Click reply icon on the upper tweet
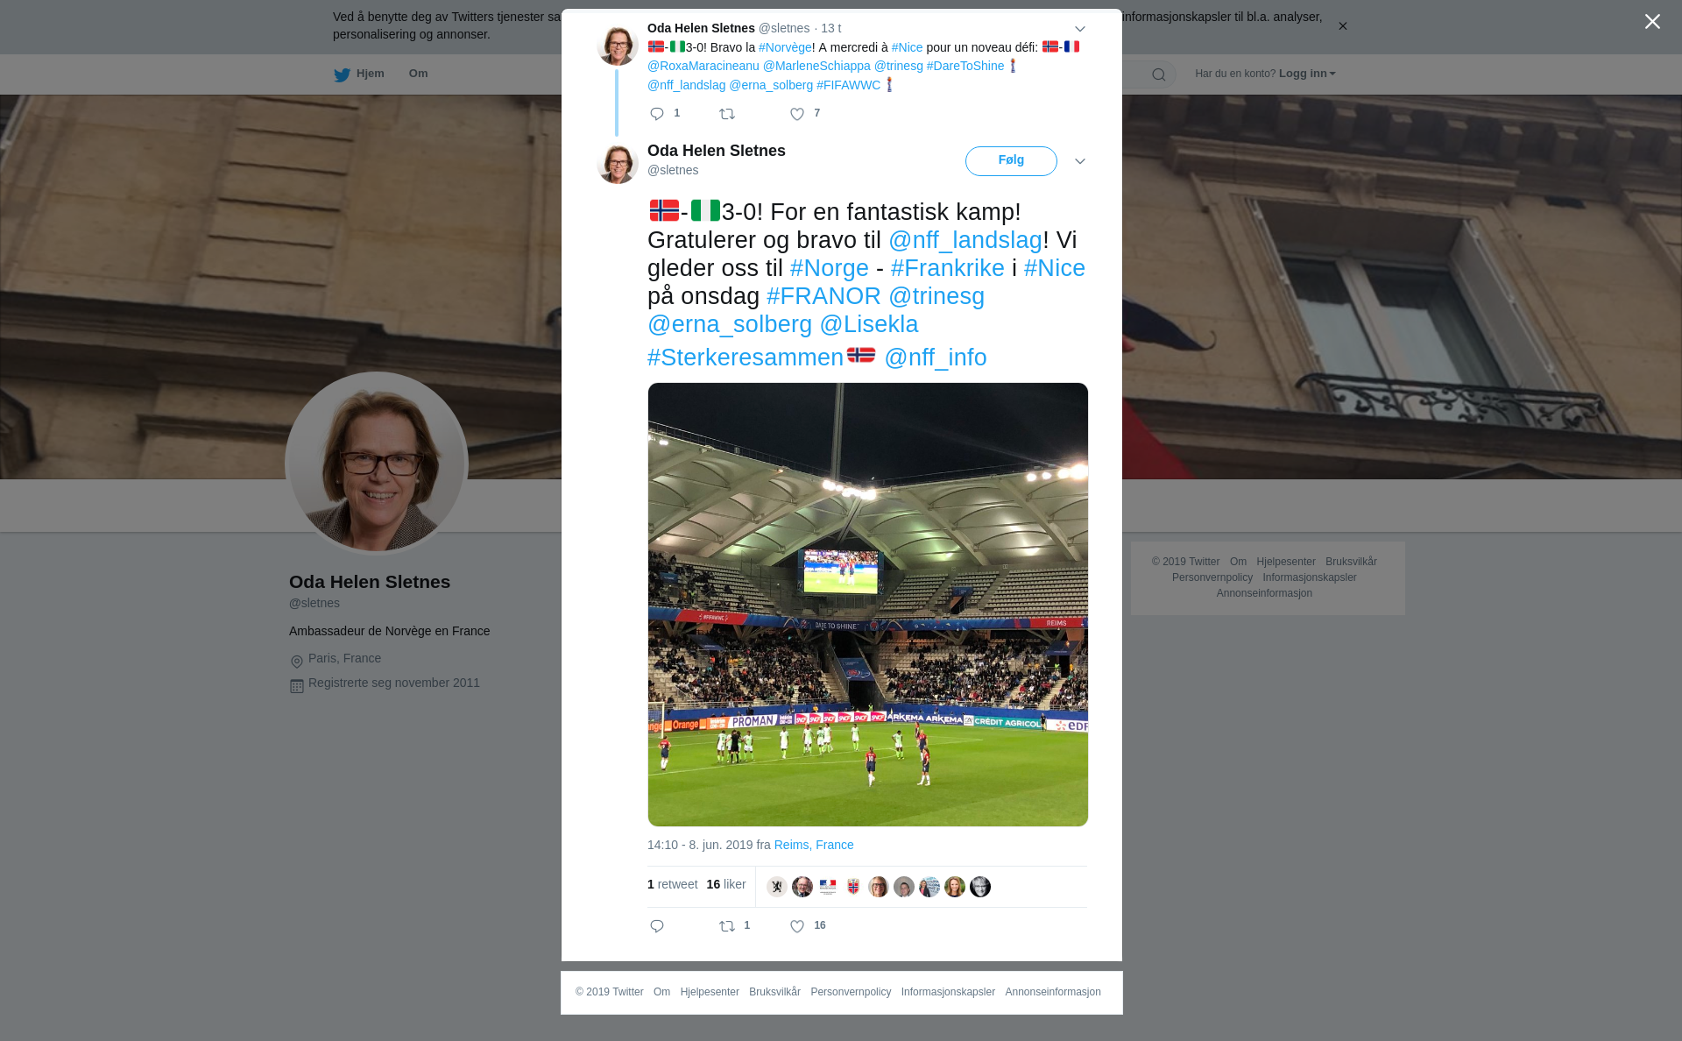Viewport: 1682px width, 1041px height. [x=657, y=114]
